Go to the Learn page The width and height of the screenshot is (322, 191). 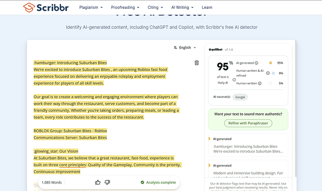(207, 7)
